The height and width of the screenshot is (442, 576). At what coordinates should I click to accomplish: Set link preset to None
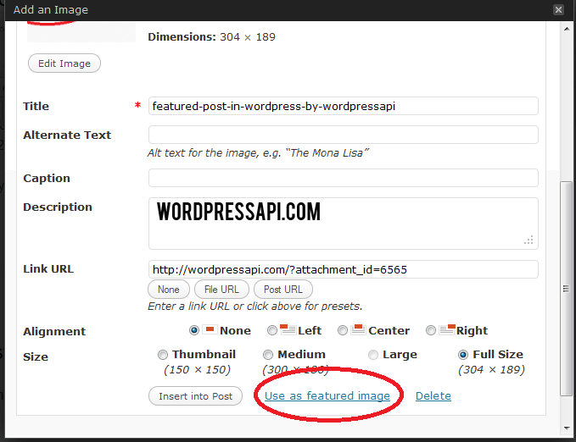(169, 290)
